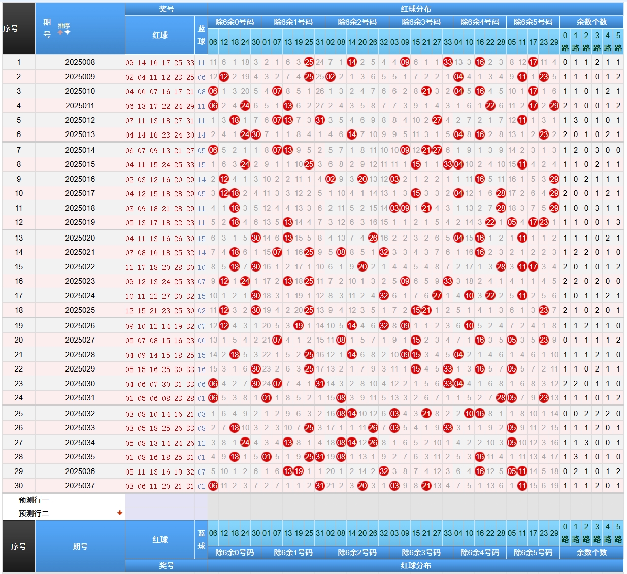
Task: Click the top 余数个数 column header
Action: coord(591,22)
